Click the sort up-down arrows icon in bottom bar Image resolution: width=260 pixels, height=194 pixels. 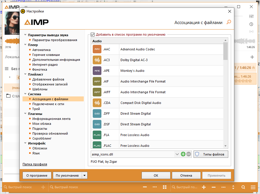(x=233, y=187)
